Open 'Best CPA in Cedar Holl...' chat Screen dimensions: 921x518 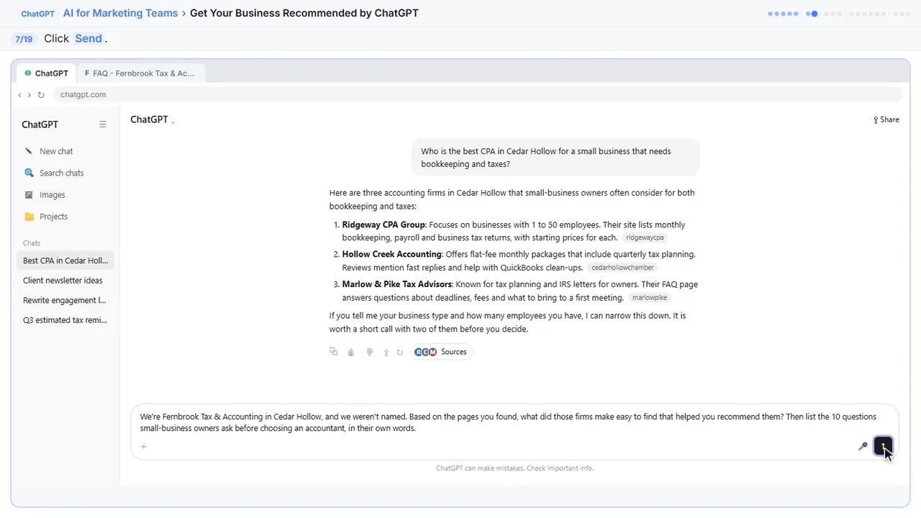coord(65,260)
